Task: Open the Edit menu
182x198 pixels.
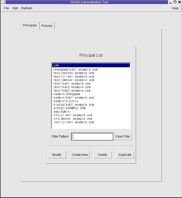Action: point(15,8)
